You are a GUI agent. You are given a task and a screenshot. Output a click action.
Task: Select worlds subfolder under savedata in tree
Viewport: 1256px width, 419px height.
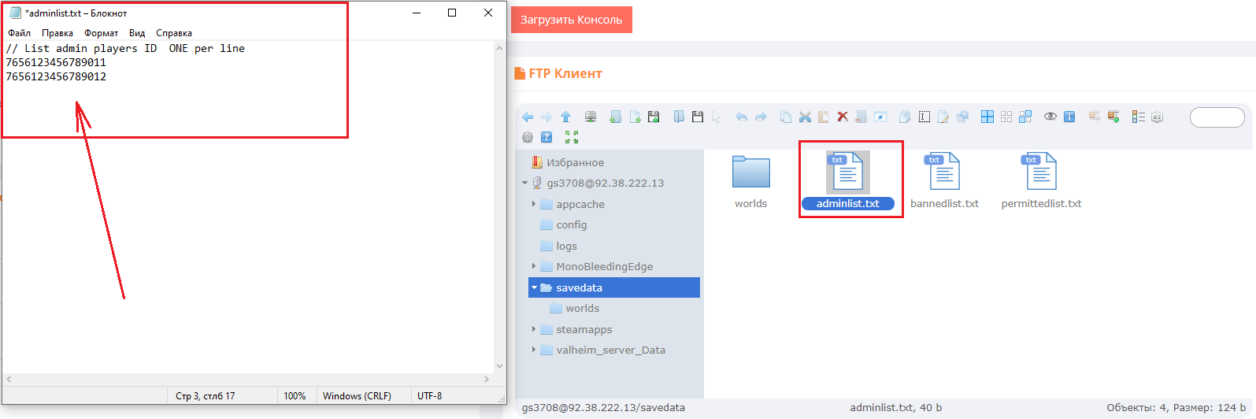582,308
